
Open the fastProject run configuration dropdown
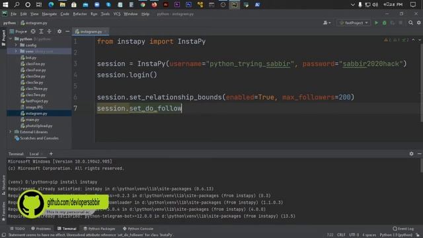point(354,23)
